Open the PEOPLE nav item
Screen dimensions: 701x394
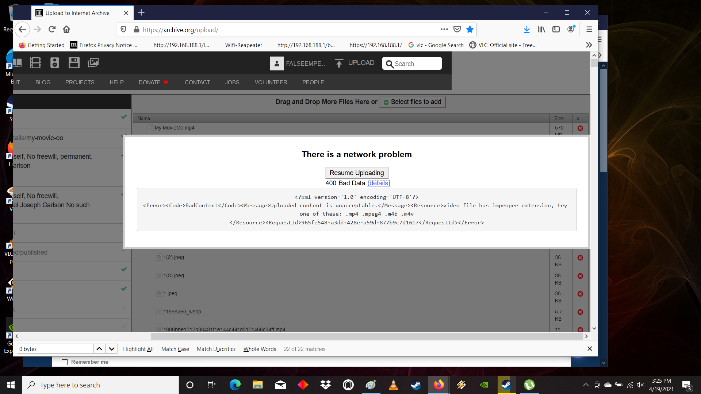tap(313, 82)
